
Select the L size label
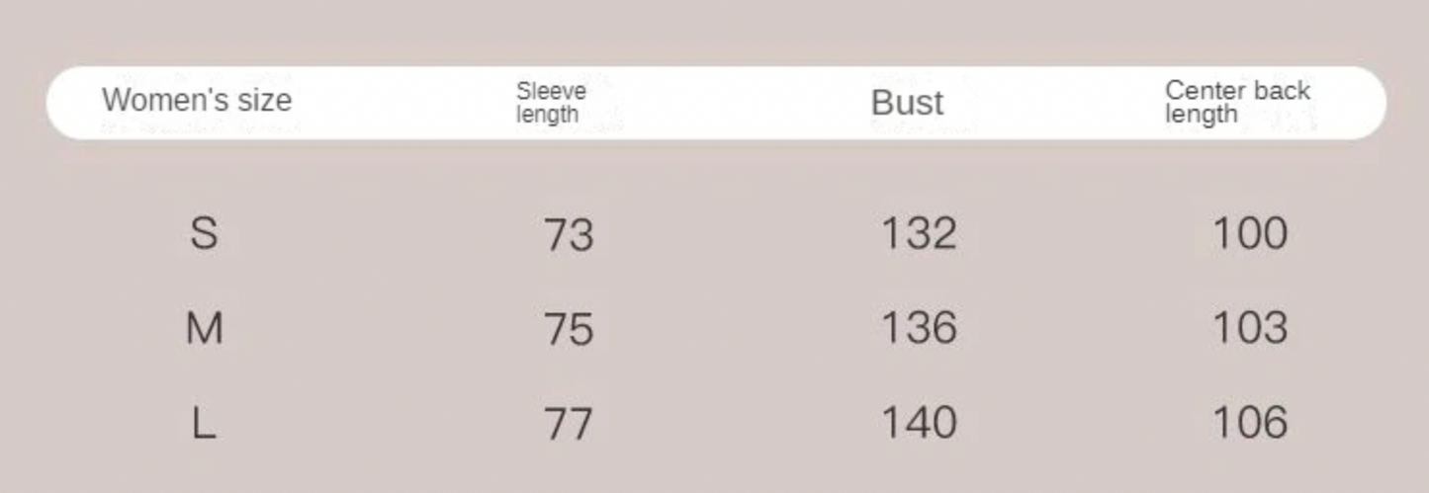point(203,423)
